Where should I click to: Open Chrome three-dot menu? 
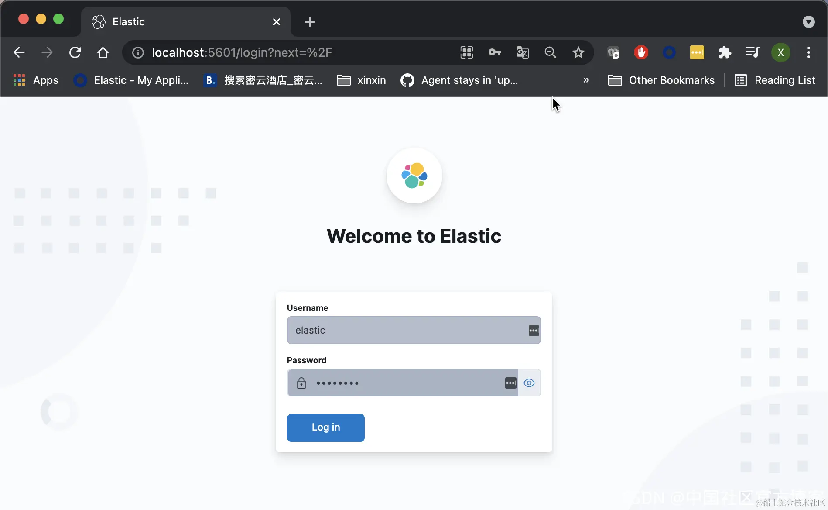pyautogui.click(x=809, y=52)
